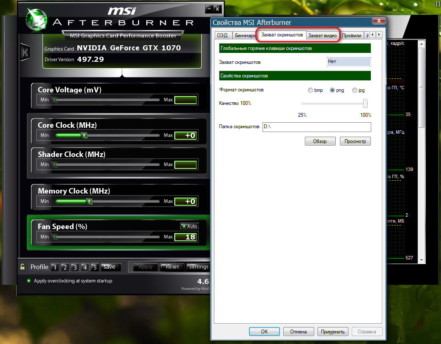Click the Memory Clock slider handle

click(x=90, y=201)
